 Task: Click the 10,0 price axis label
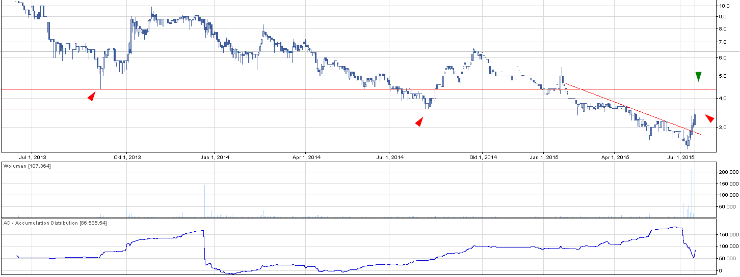pos(725,6)
